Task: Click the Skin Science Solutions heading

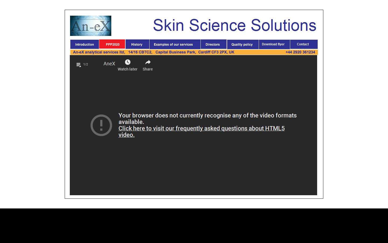Action: tap(234, 25)
